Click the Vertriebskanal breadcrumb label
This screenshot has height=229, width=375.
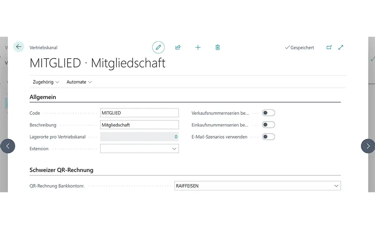click(43, 47)
